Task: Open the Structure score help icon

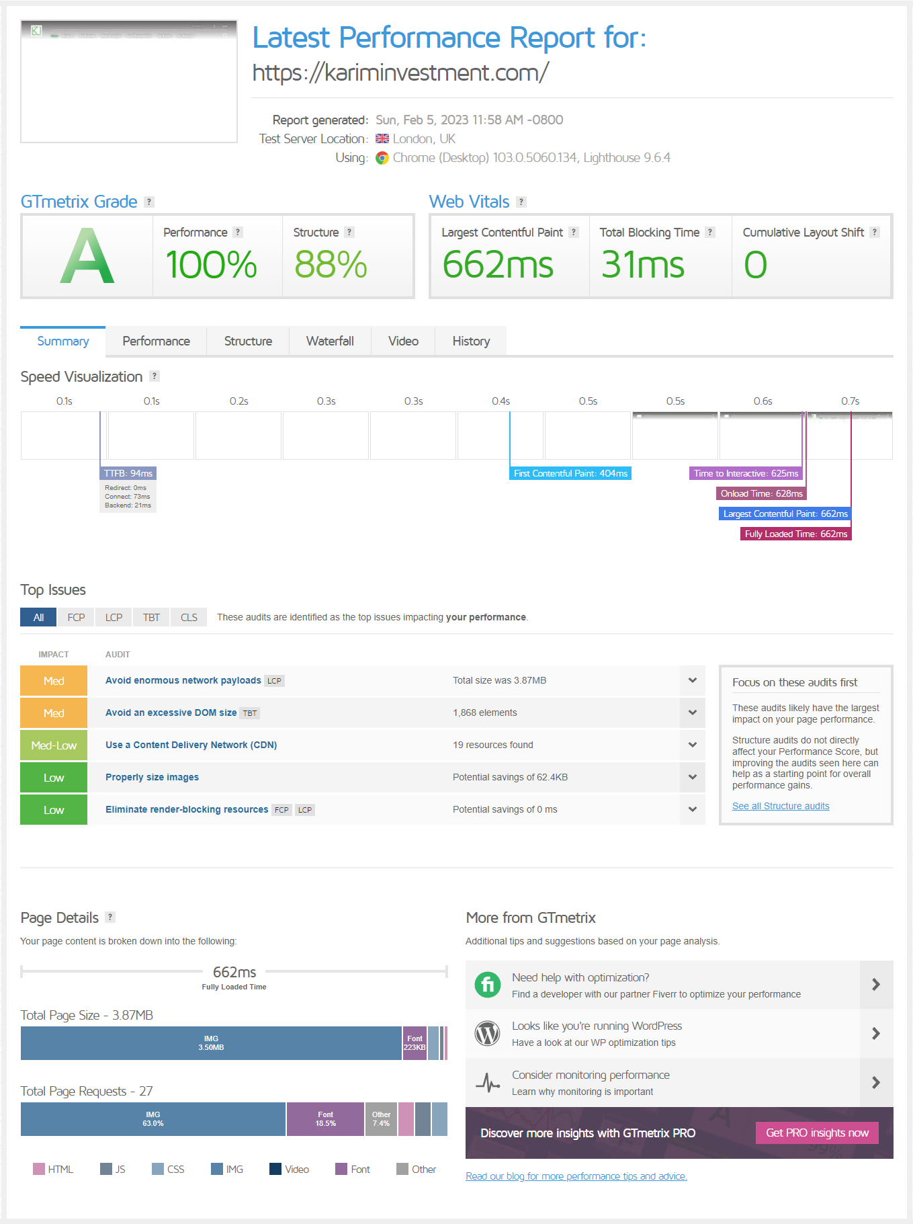Action: click(x=349, y=232)
